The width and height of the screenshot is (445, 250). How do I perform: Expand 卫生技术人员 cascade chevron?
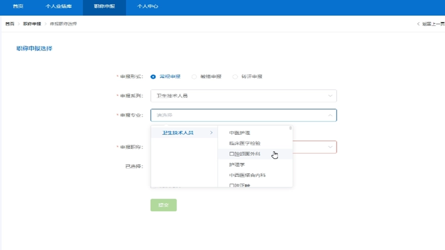(x=211, y=133)
